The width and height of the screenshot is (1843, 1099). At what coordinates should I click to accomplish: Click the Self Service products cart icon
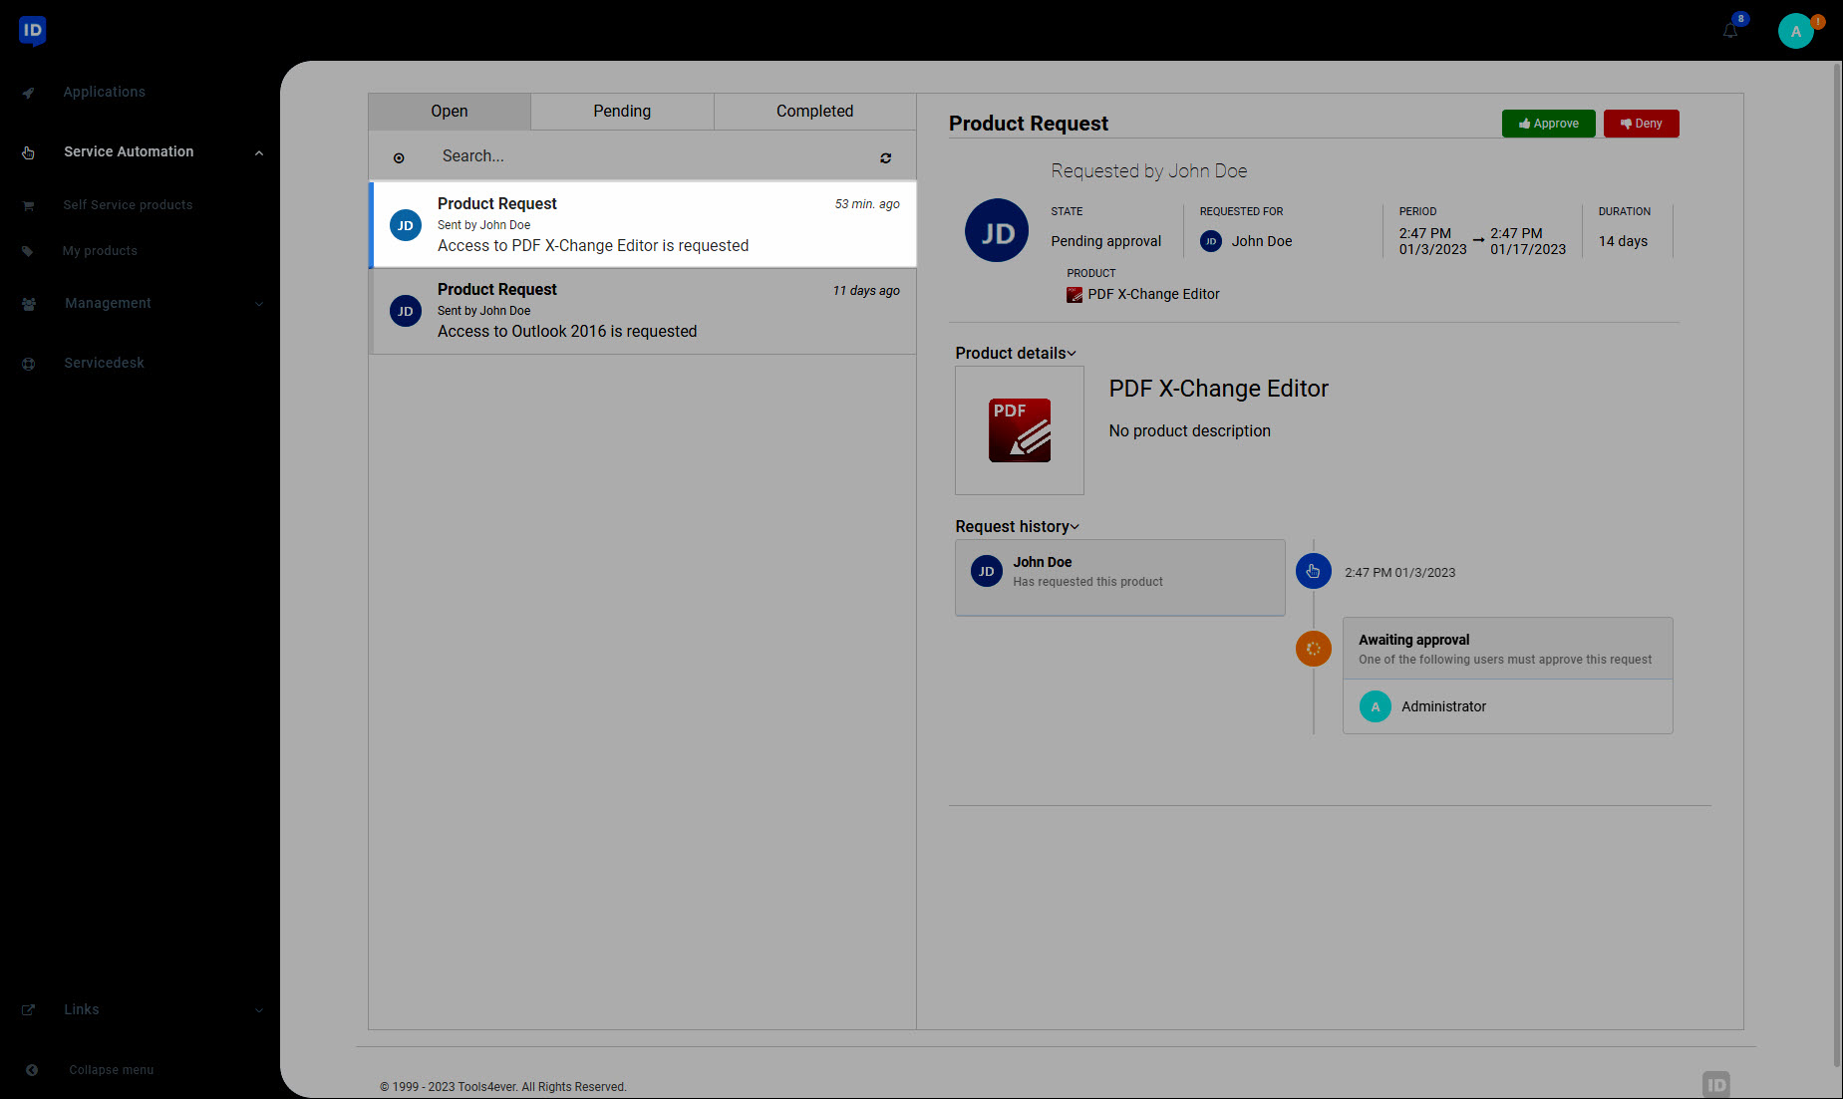(x=28, y=205)
